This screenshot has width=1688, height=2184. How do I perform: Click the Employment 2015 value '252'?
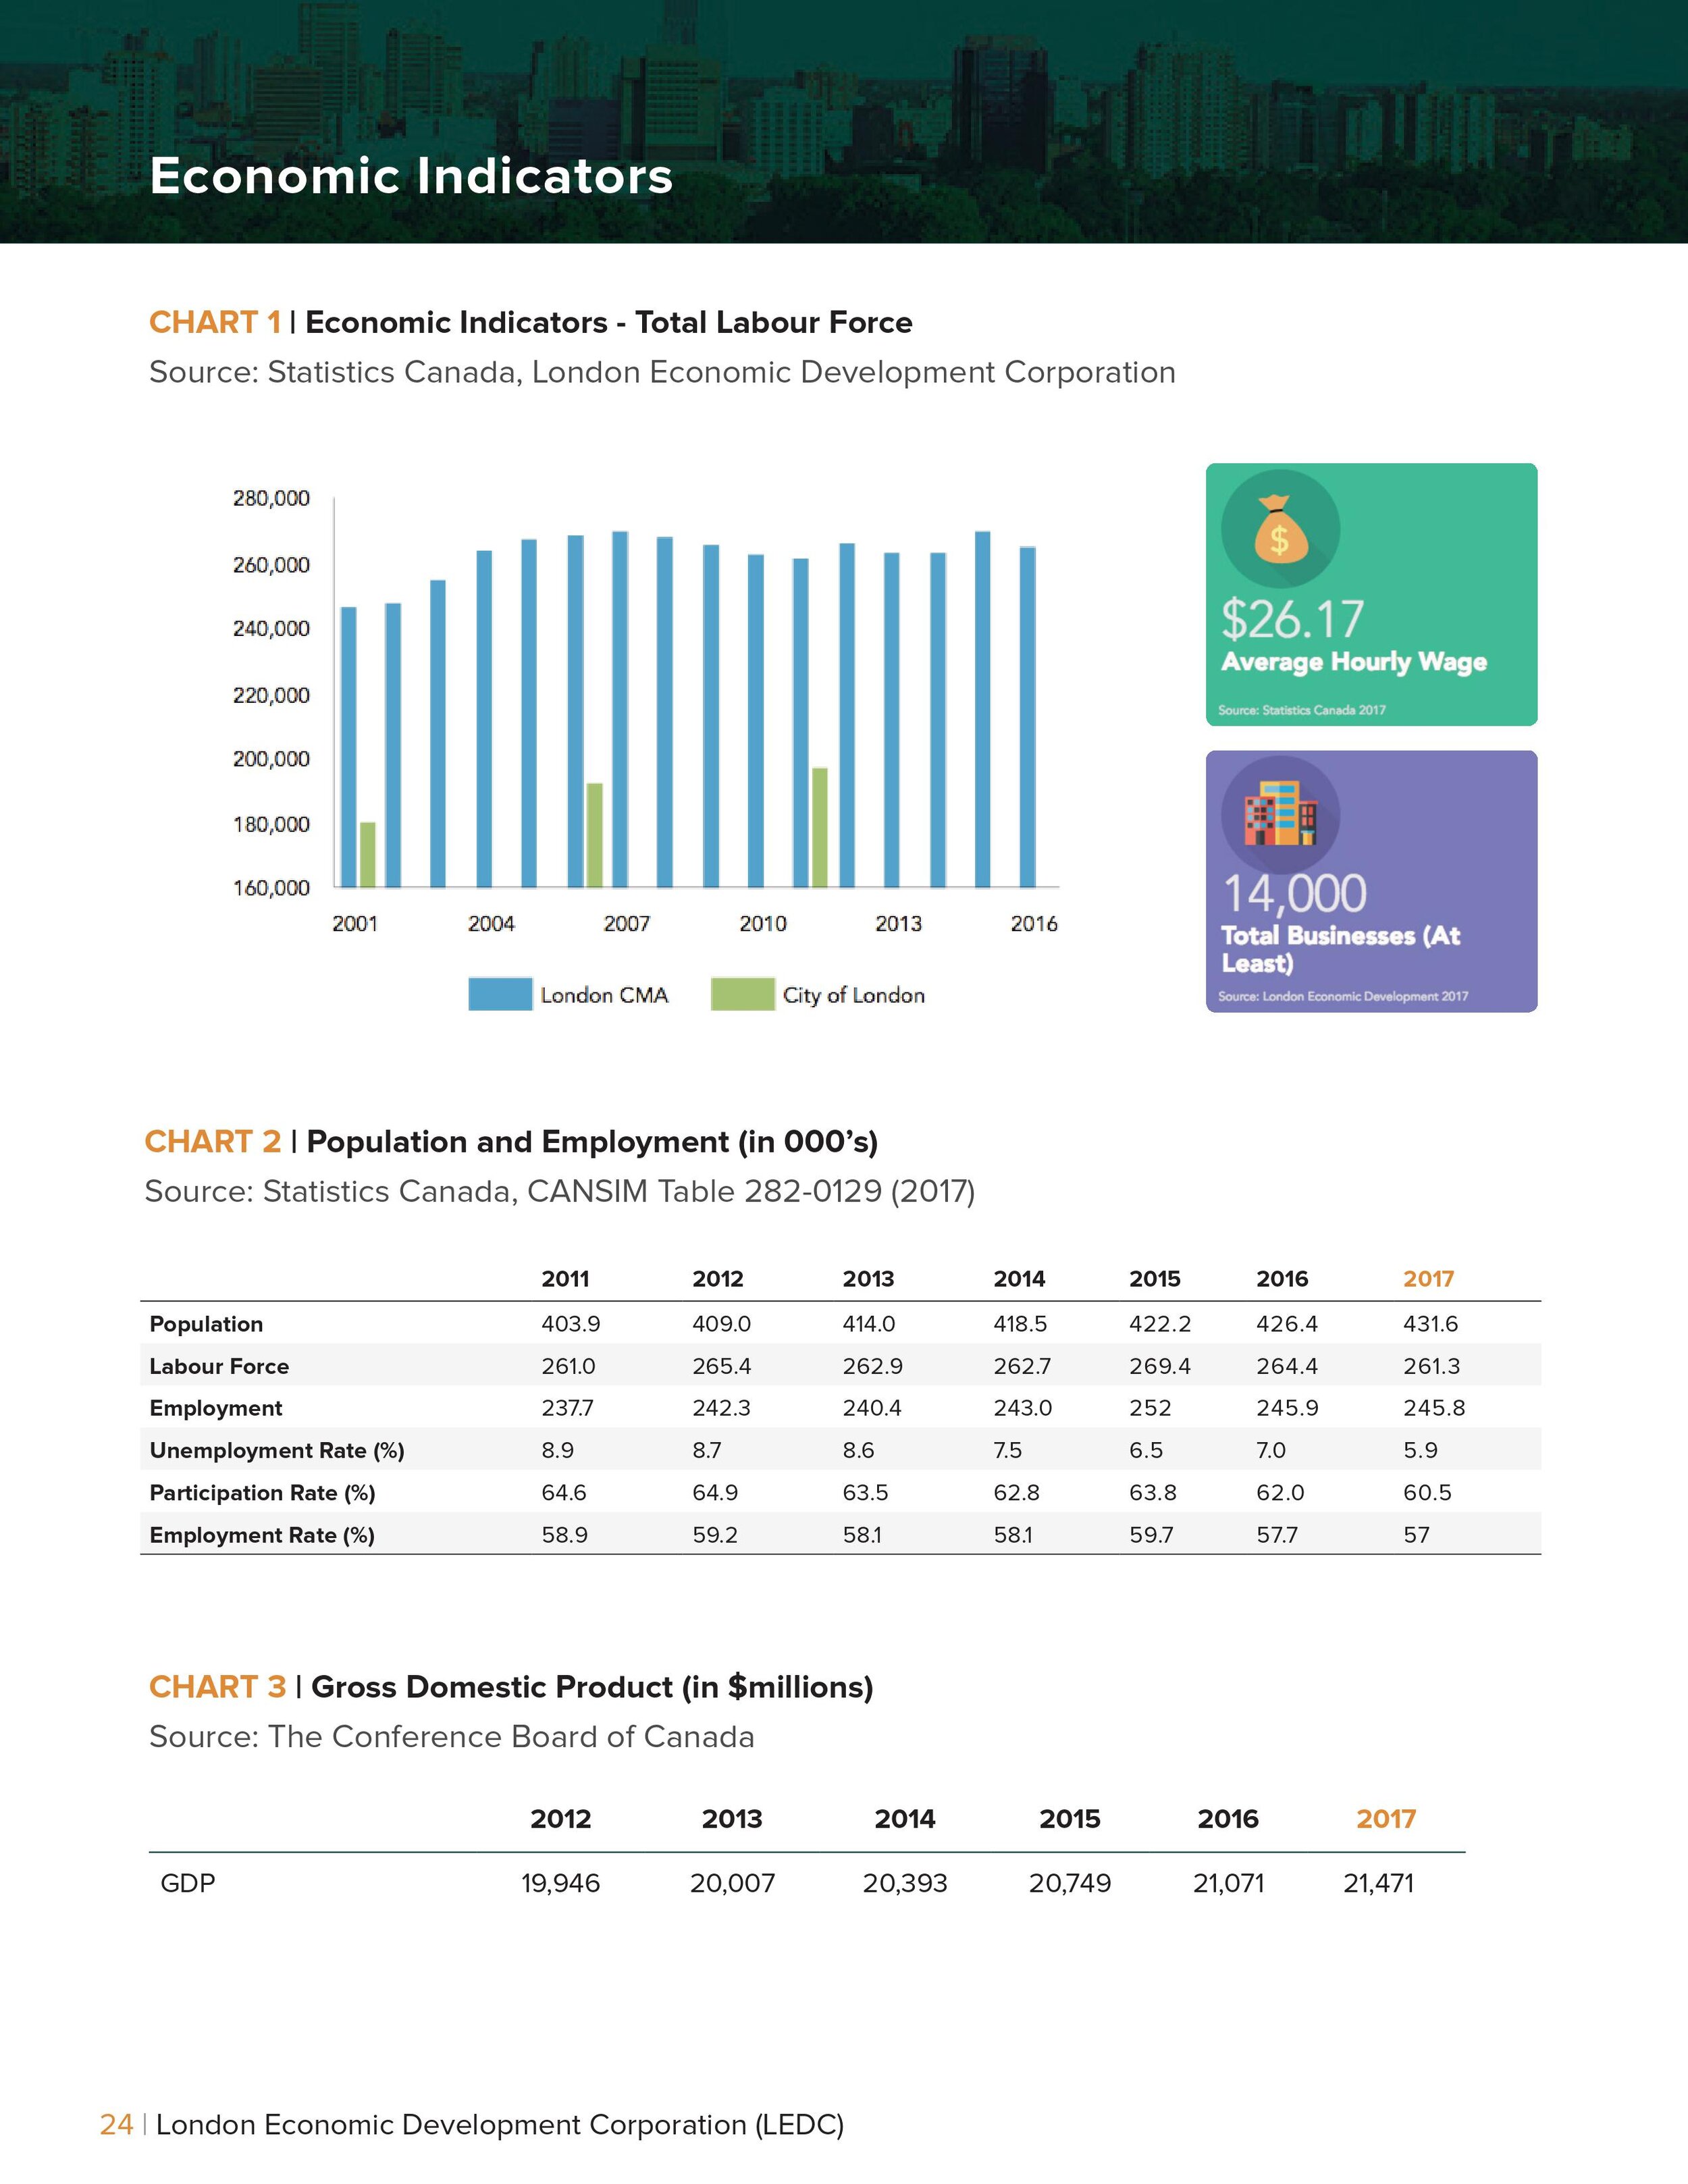pyautogui.click(x=1150, y=1408)
